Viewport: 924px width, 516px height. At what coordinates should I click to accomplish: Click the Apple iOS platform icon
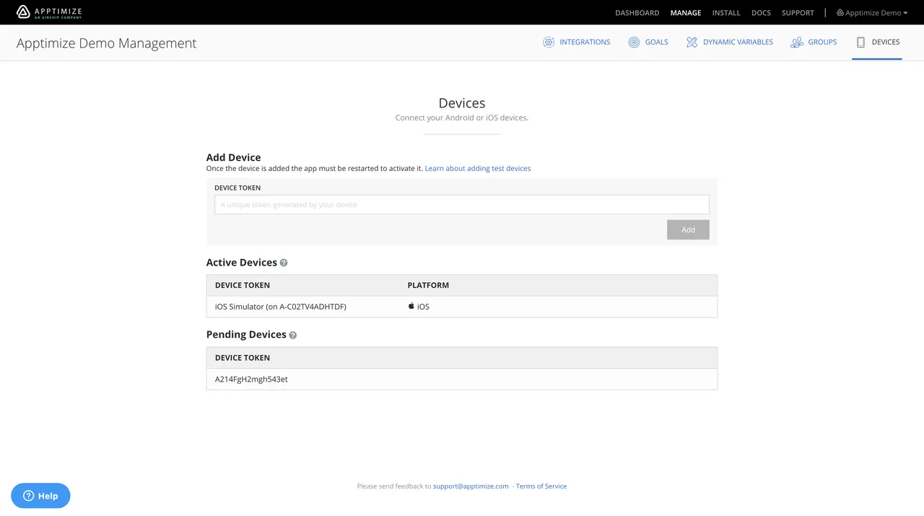click(411, 306)
